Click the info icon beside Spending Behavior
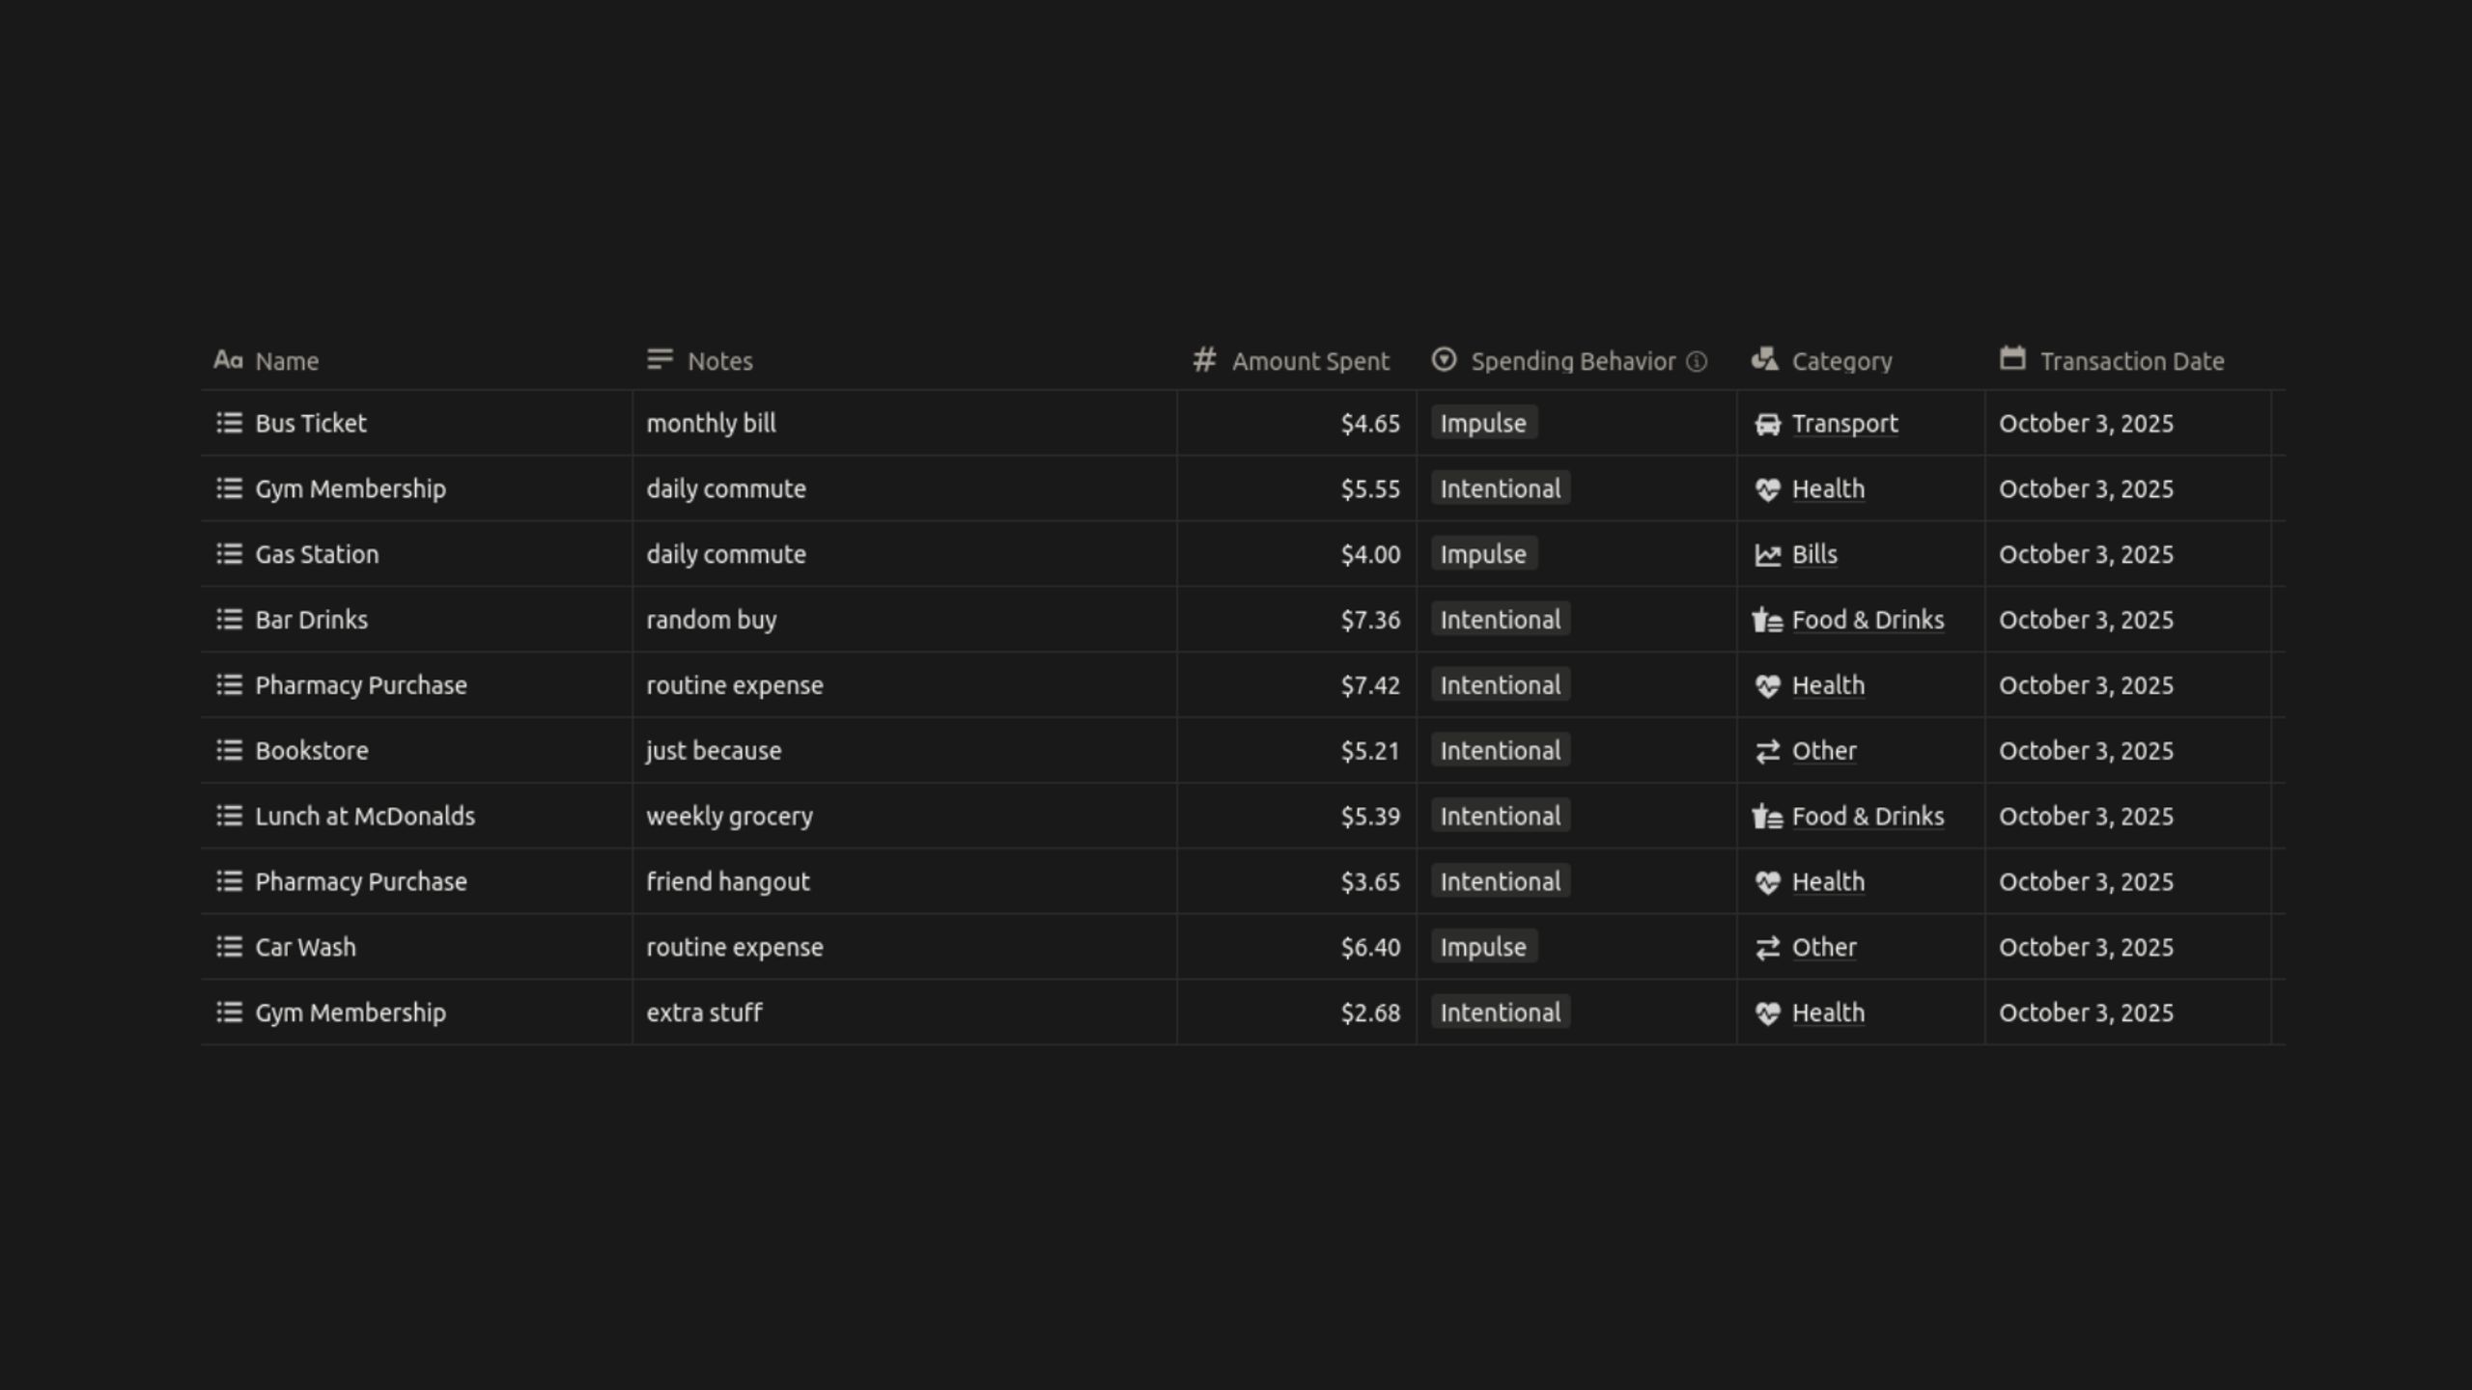The height and width of the screenshot is (1390, 2472). (x=1697, y=362)
